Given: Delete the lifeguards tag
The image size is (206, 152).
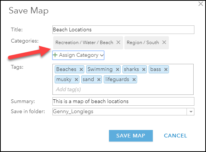Looking at the screenshot, I should click(x=134, y=80).
